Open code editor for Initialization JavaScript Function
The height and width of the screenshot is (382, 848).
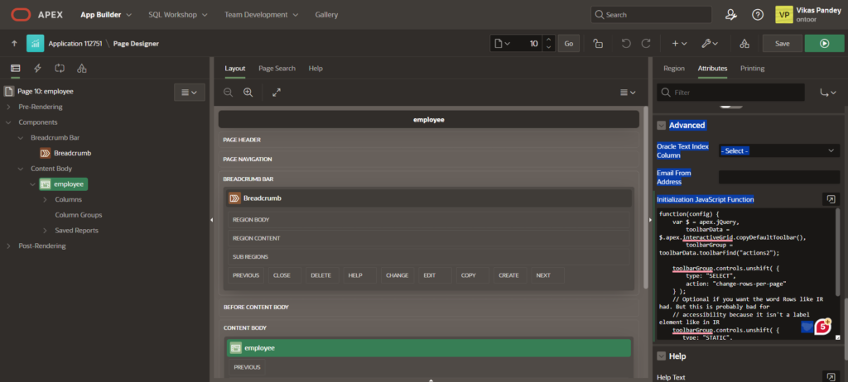(x=829, y=199)
